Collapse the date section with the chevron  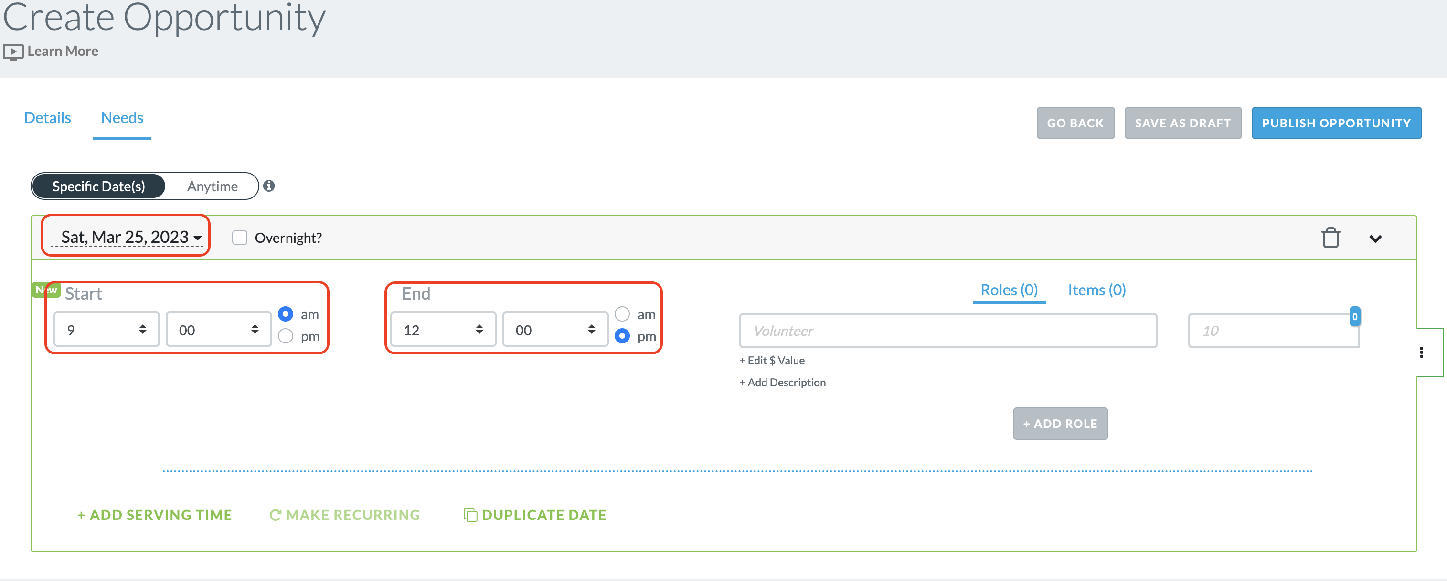1375,239
